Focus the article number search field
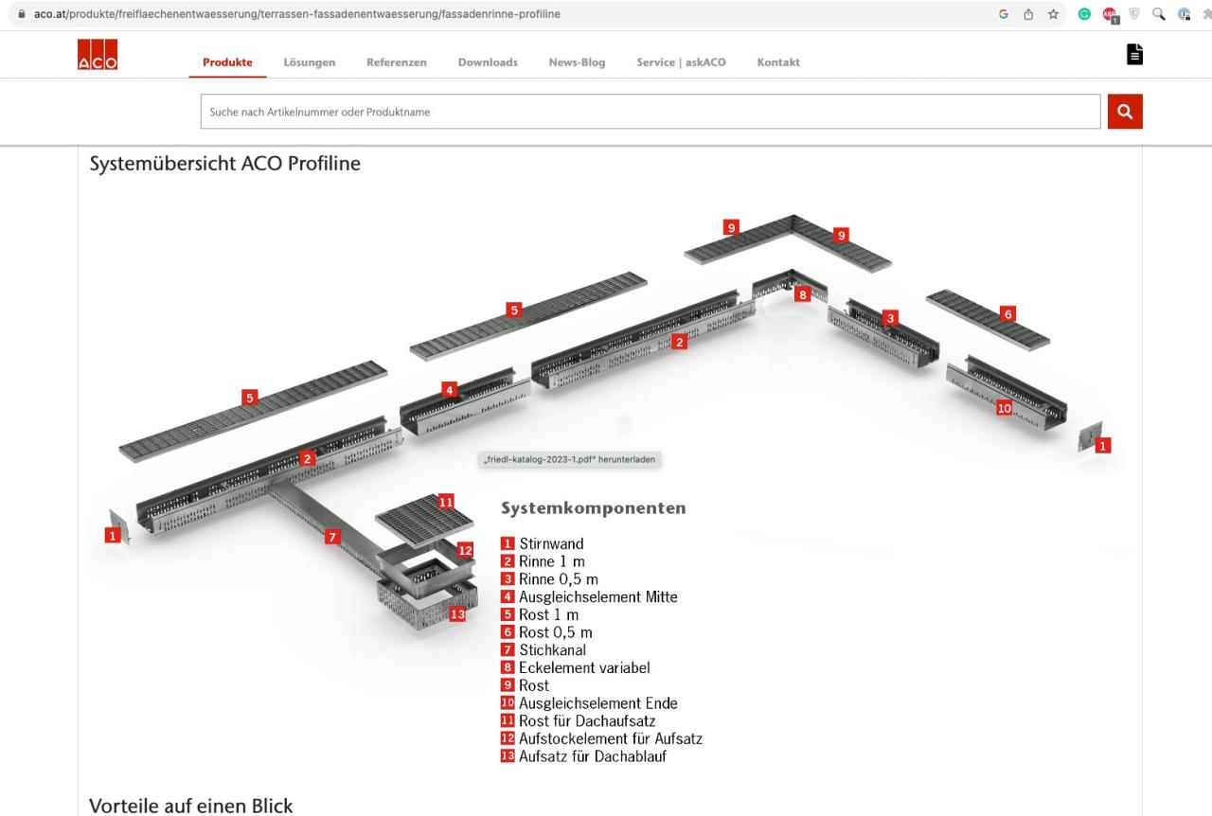The height and width of the screenshot is (816, 1212). [651, 112]
